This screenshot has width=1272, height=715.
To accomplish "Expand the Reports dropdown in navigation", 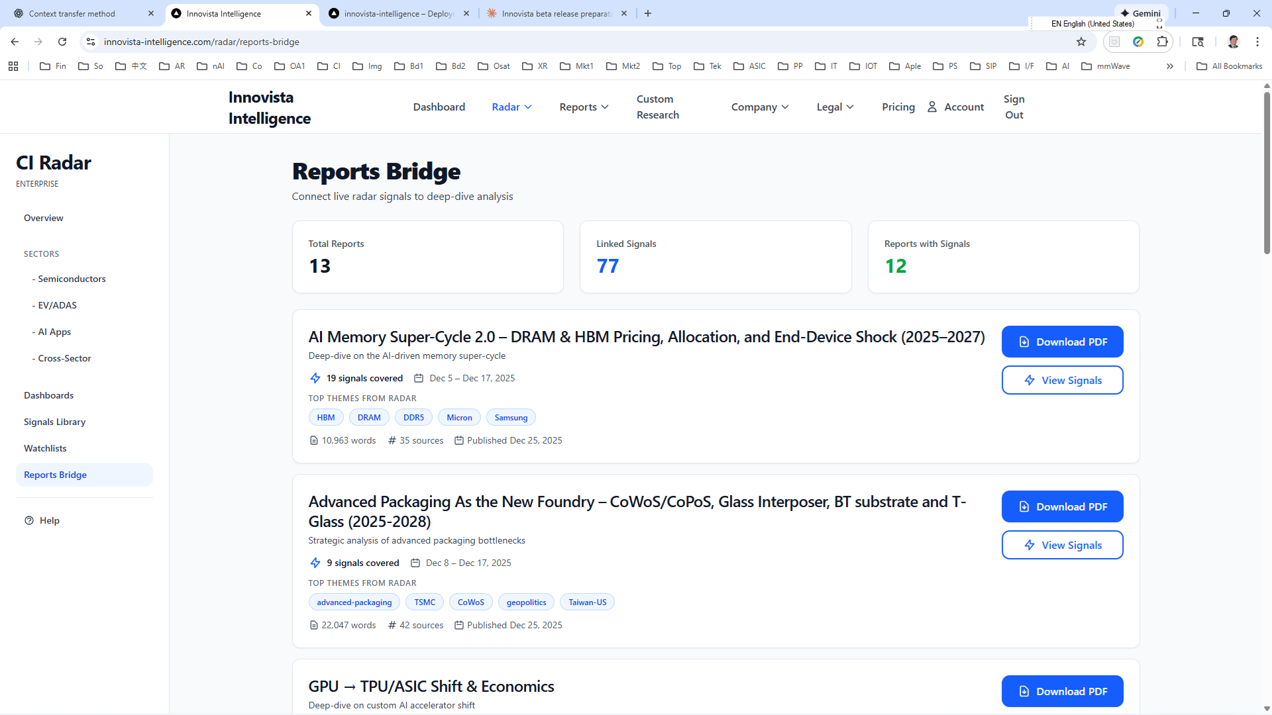I will [x=583, y=107].
